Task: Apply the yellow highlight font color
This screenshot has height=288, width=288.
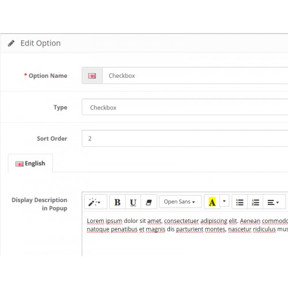Action: 212,202
